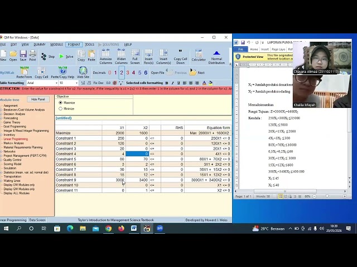Click Autosize Columns icon
This screenshot has height=267, width=357.
tap(106, 57)
